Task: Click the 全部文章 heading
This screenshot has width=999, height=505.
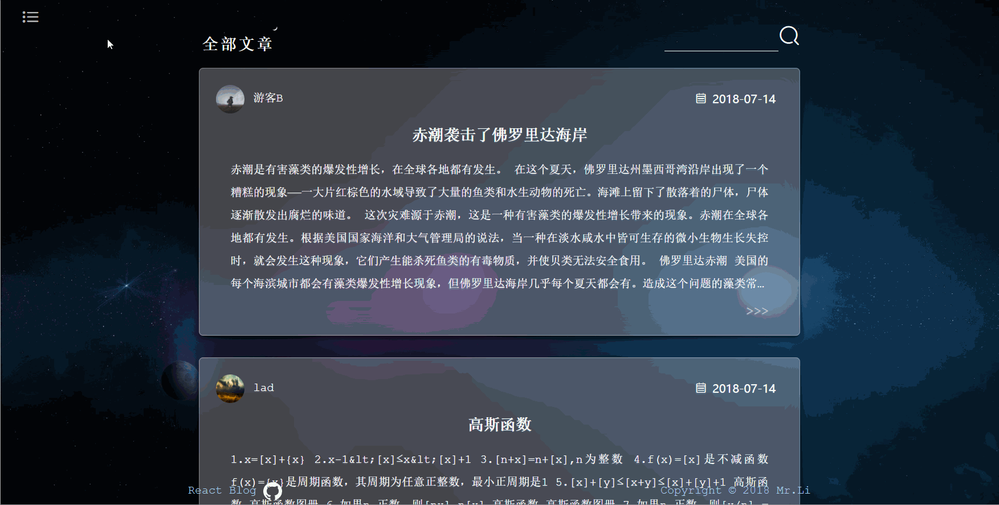Action: coord(238,44)
